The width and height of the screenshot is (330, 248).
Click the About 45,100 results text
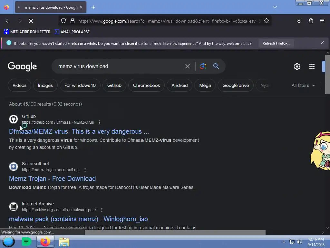pos(45,104)
